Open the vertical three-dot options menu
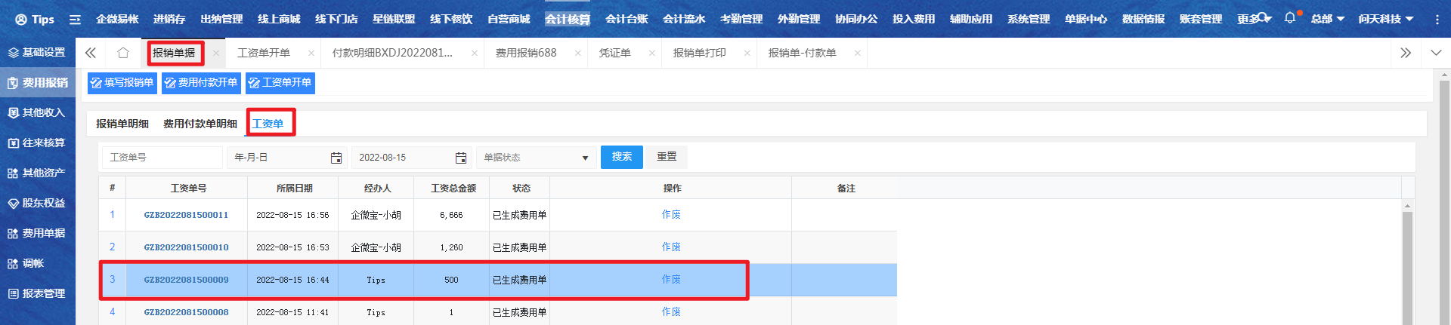This screenshot has height=325, width=1451. pos(1437,20)
